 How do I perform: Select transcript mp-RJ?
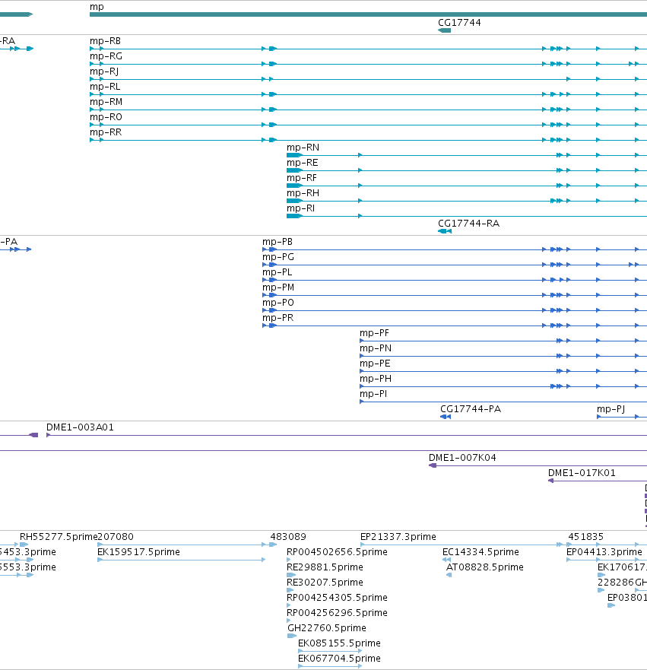click(104, 71)
